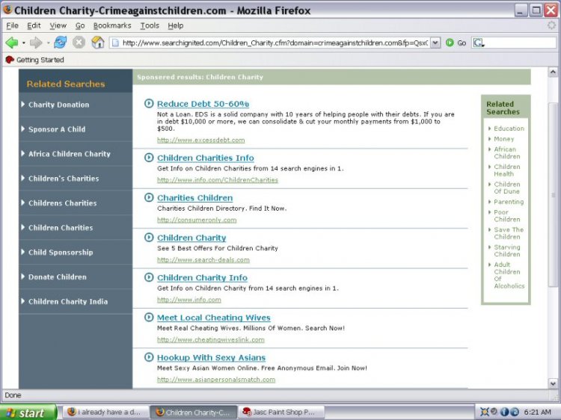Open http://www.cheatingwiveslink.com URL link
Image resolution: width=561 pixels, height=420 pixels.
pos(211,340)
